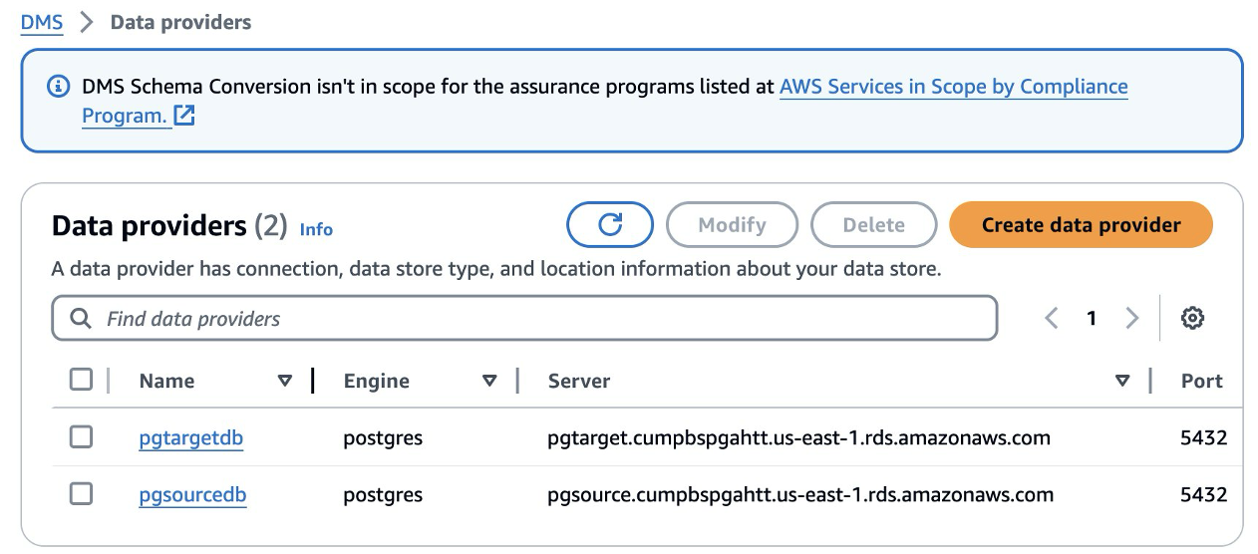Focus the Find data providers search field
Screen dimensions: 1258x554
tap(538, 319)
